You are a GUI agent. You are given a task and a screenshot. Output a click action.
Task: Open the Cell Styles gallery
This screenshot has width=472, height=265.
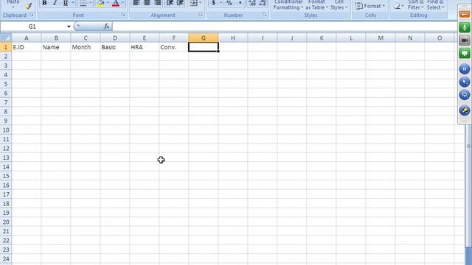click(339, 5)
